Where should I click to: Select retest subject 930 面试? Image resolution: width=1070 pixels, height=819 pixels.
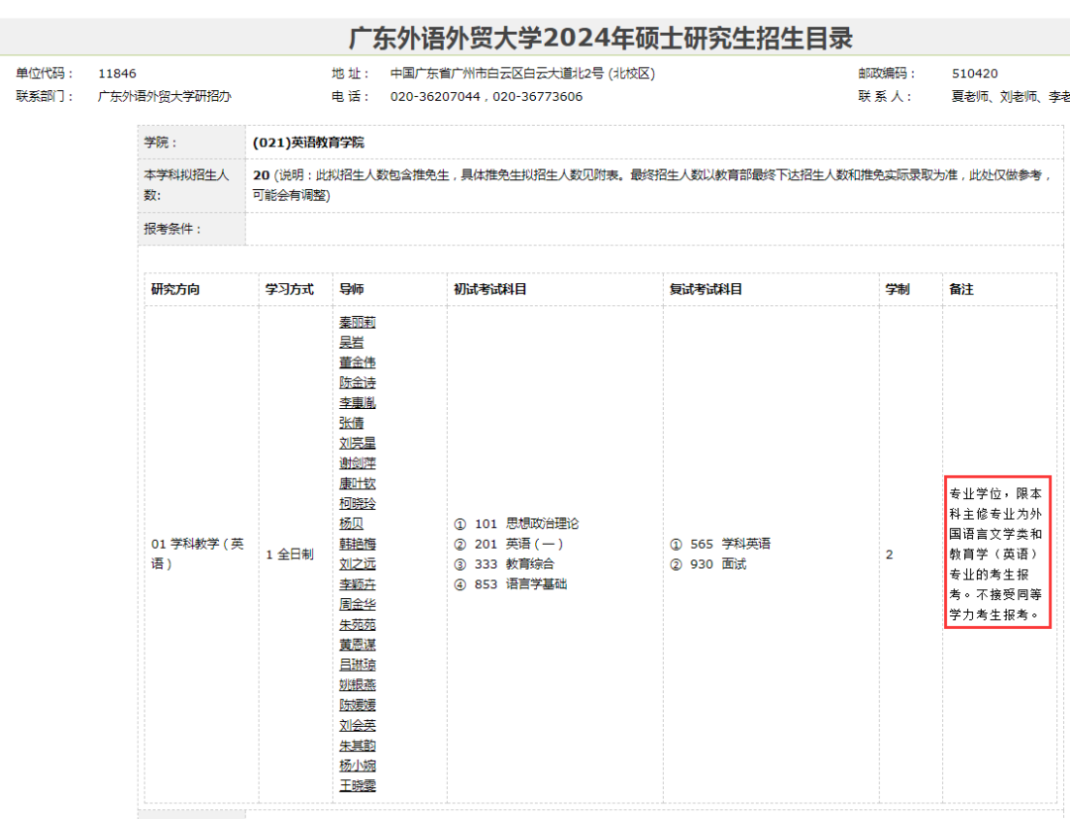click(718, 563)
